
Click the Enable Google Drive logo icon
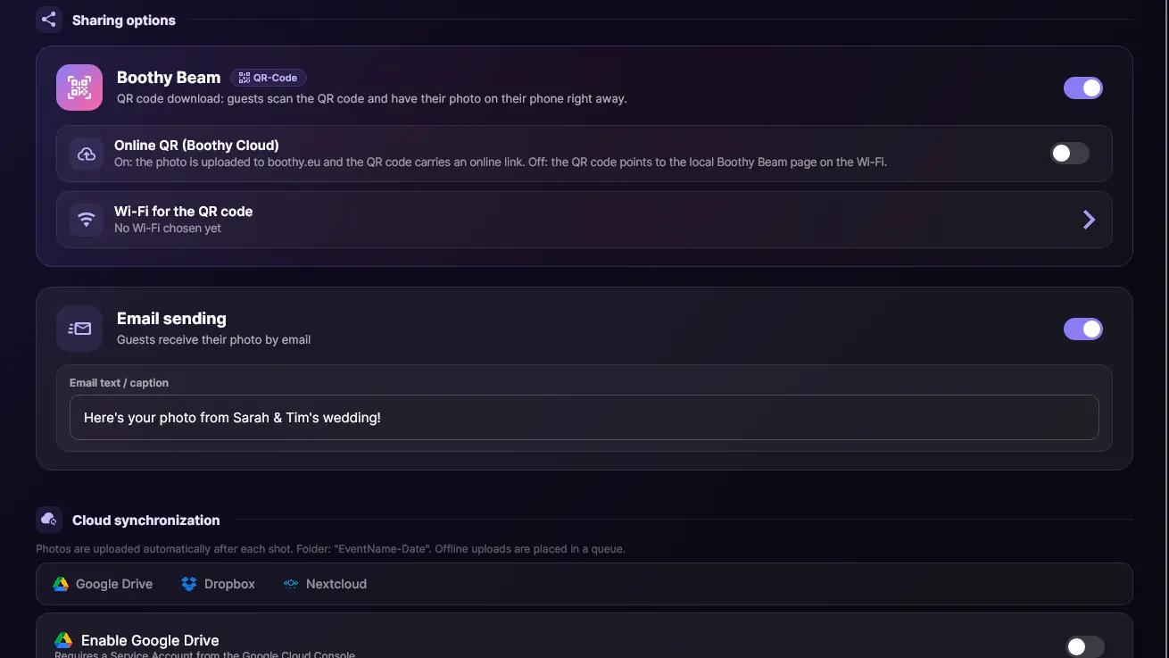click(63, 640)
